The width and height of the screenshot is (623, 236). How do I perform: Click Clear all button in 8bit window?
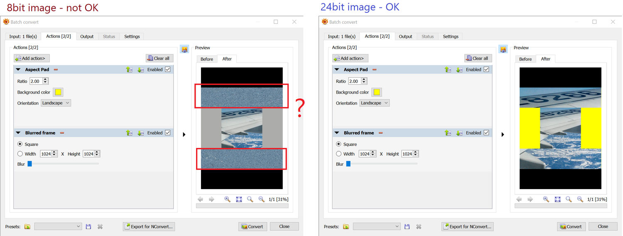coord(159,58)
